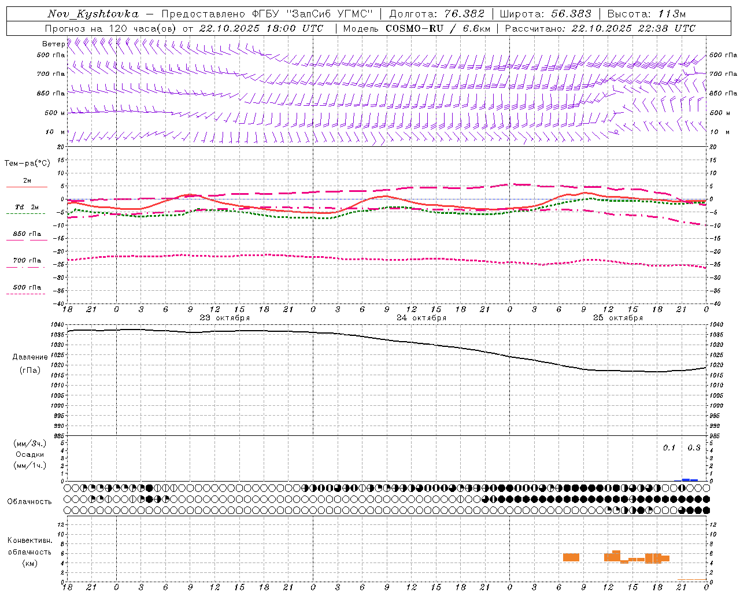Click the '2м' temperature legend entry
740x592 pixels.
(x=27, y=181)
